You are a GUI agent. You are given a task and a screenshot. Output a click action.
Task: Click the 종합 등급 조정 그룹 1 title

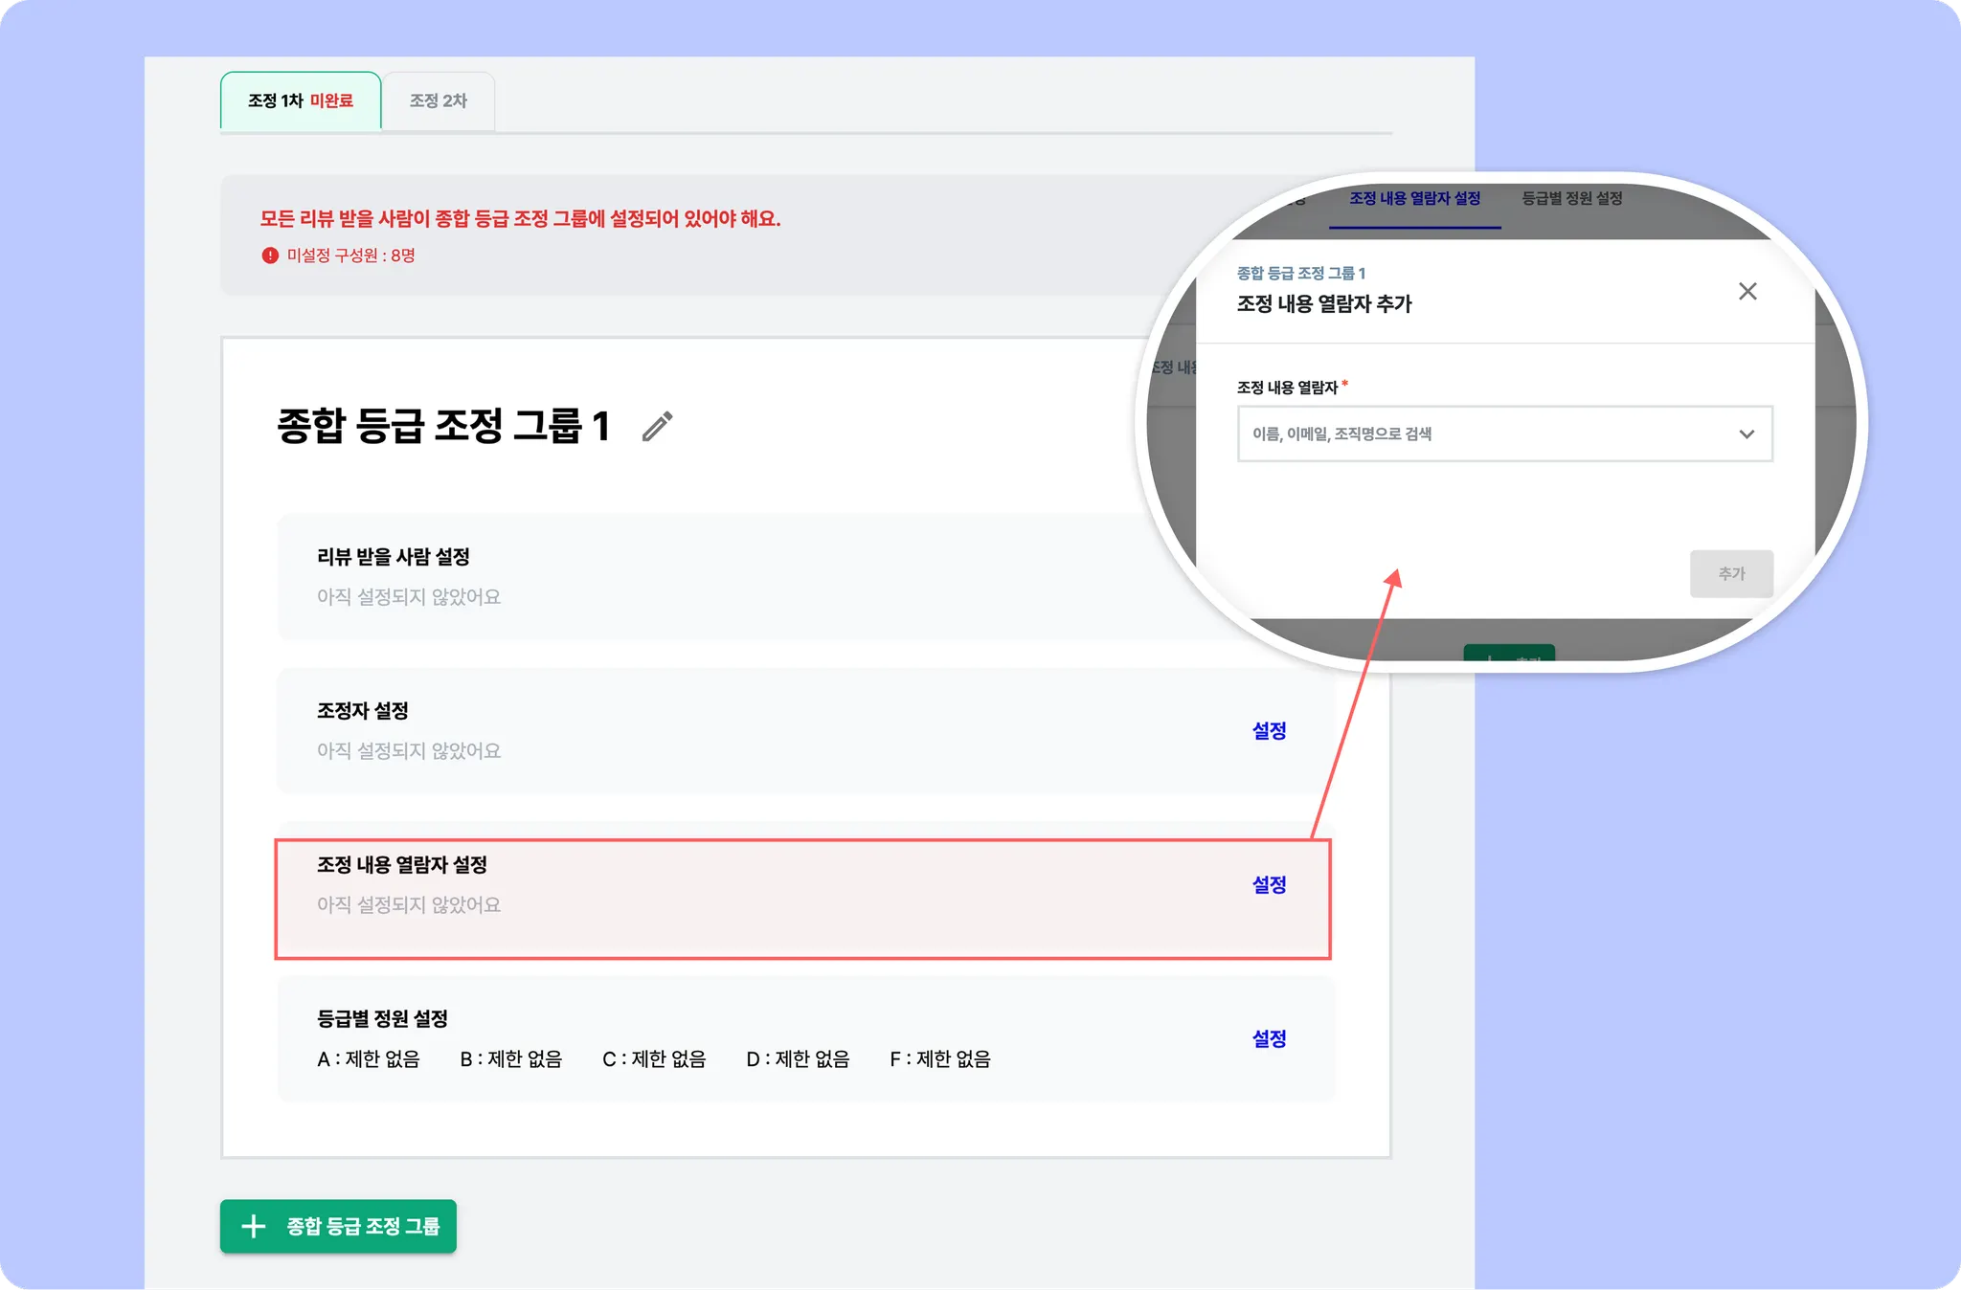click(x=442, y=427)
